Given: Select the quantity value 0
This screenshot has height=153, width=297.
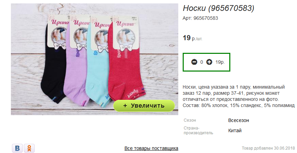Looking at the screenshot, I should point(201,62).
